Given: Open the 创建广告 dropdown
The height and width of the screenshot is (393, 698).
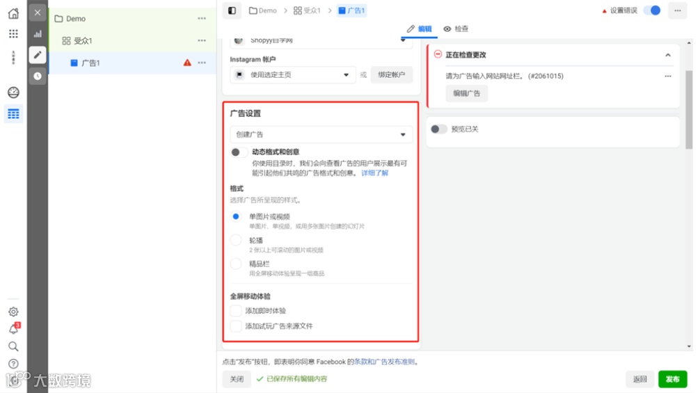Looking at the screenshot, I should click(x=321, y=134).
